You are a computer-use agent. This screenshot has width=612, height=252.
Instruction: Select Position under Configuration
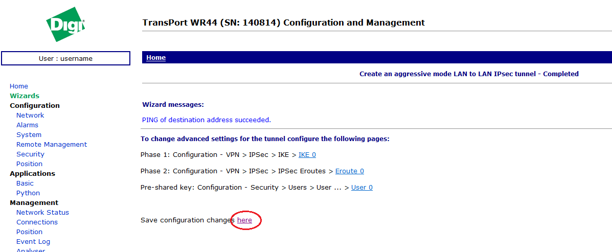(29, 164)
